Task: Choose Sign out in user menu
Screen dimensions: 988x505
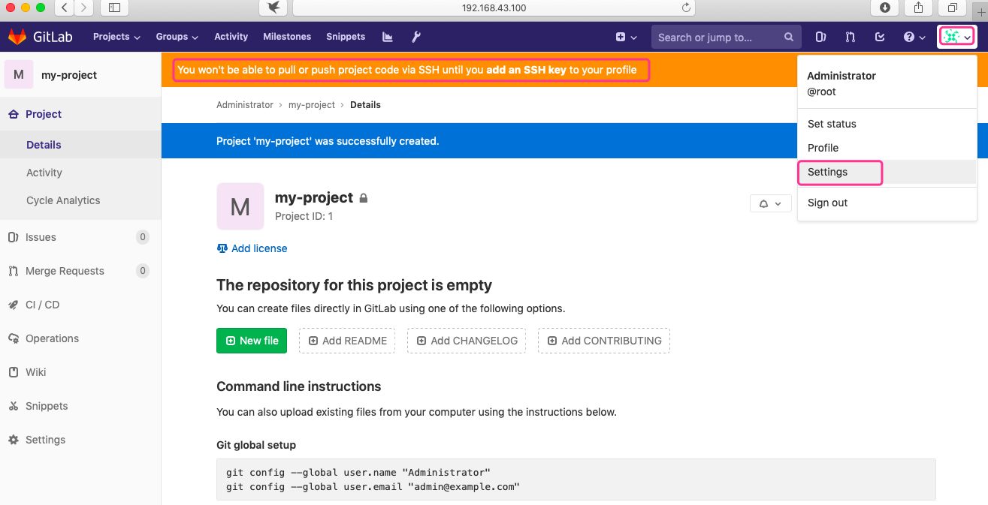Action: pyautogui.click(x=887, y=203)
